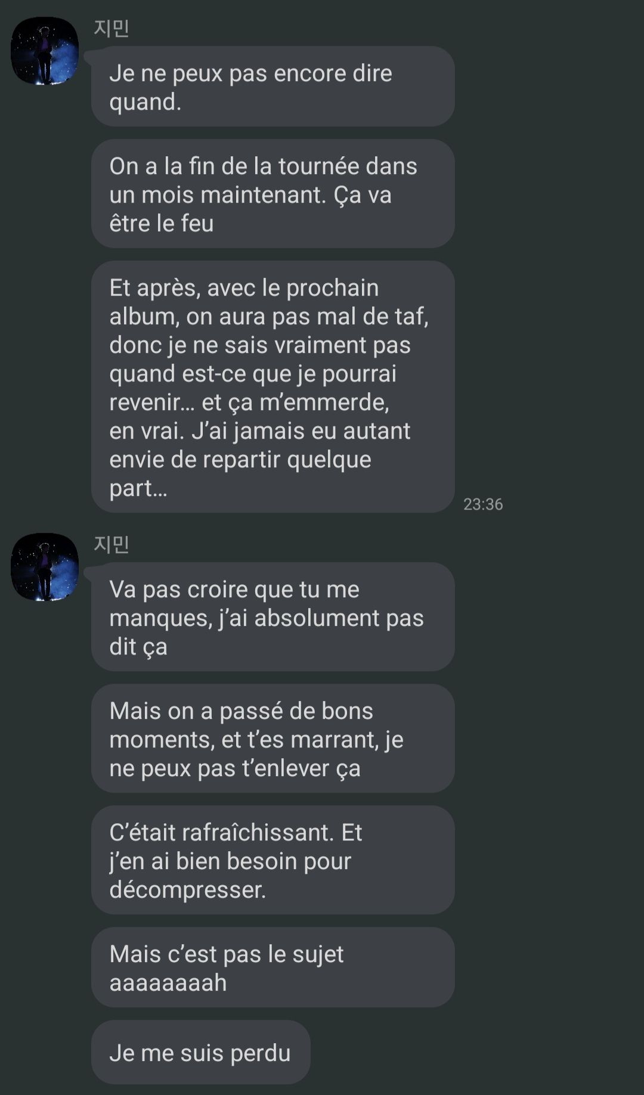Screen dimensions: 644x1095
Task: Tap "Ça va être le feu" text
Action: (250, 209)
